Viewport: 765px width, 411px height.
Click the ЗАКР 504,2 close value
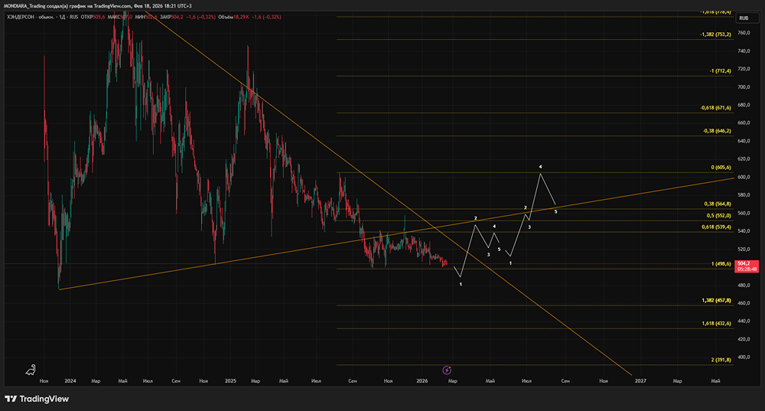click(171, 17)
